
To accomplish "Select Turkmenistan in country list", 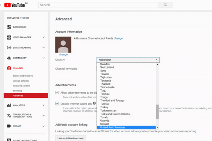I will [x=126, y=110].
